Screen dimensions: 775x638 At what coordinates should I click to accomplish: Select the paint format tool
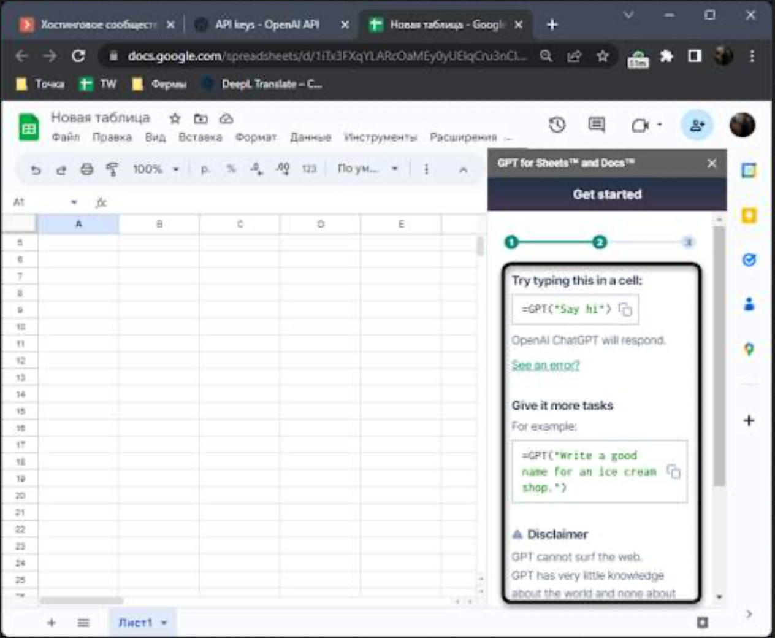pyautogui.click(x=112, y=169)
